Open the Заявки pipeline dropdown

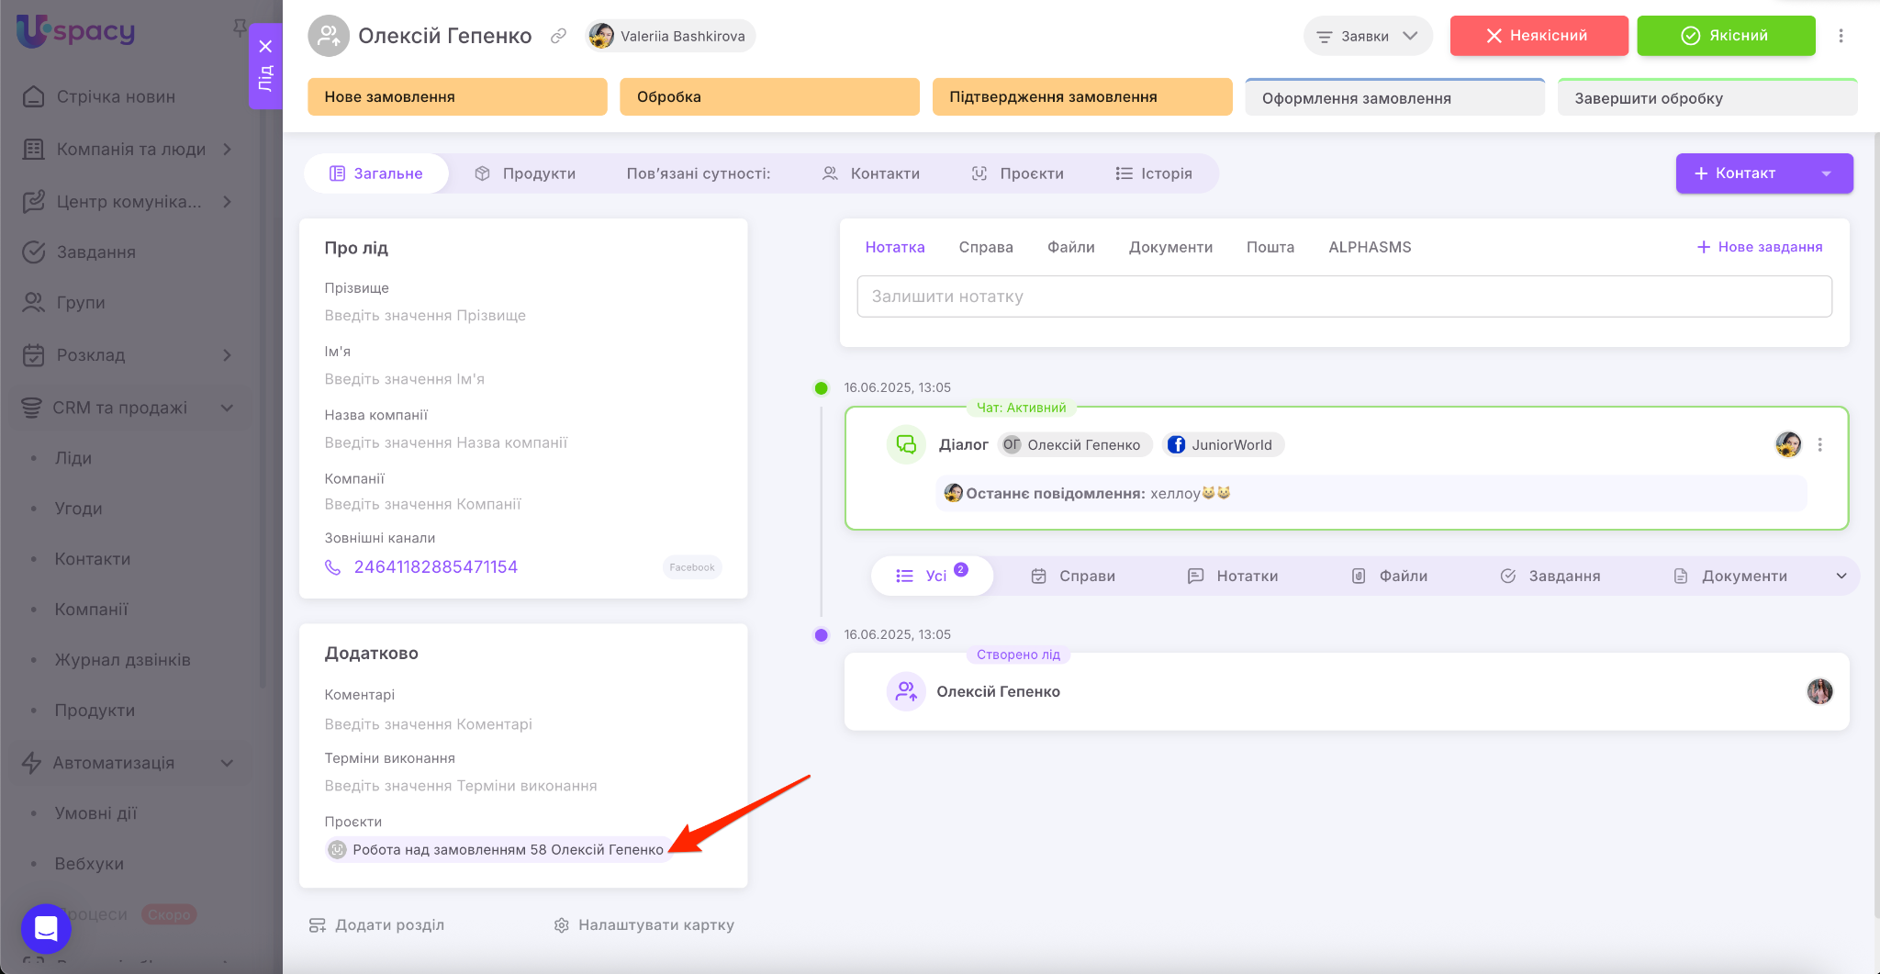[x=1367, y=37]
